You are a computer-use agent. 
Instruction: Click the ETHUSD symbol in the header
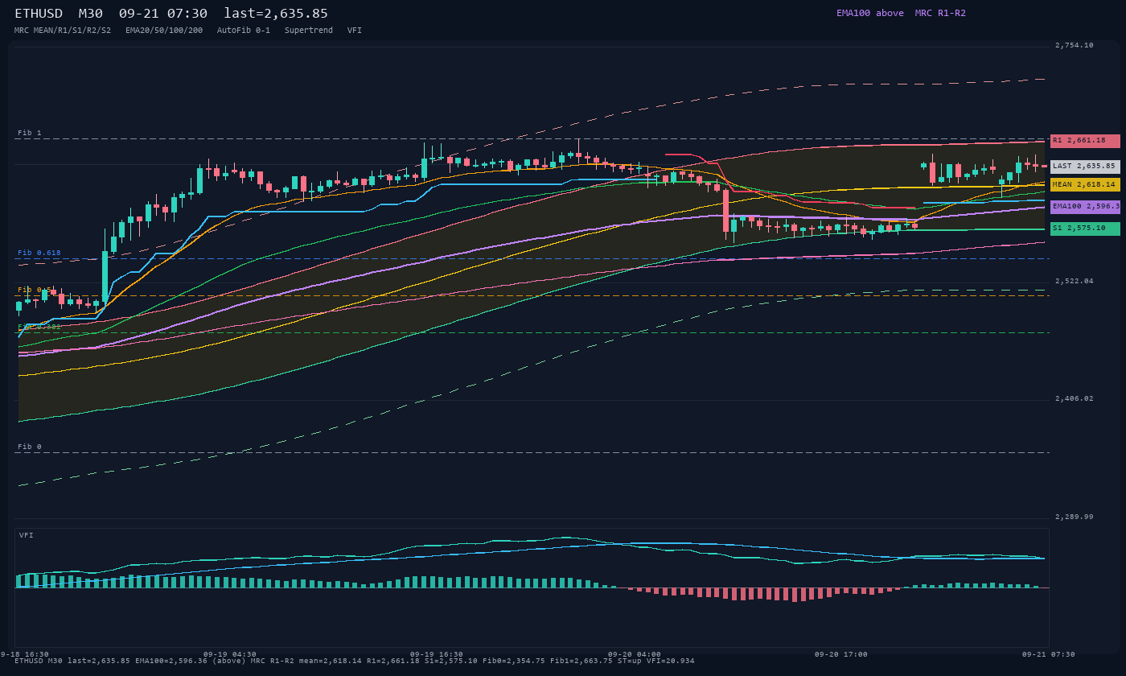pos(39,14)
